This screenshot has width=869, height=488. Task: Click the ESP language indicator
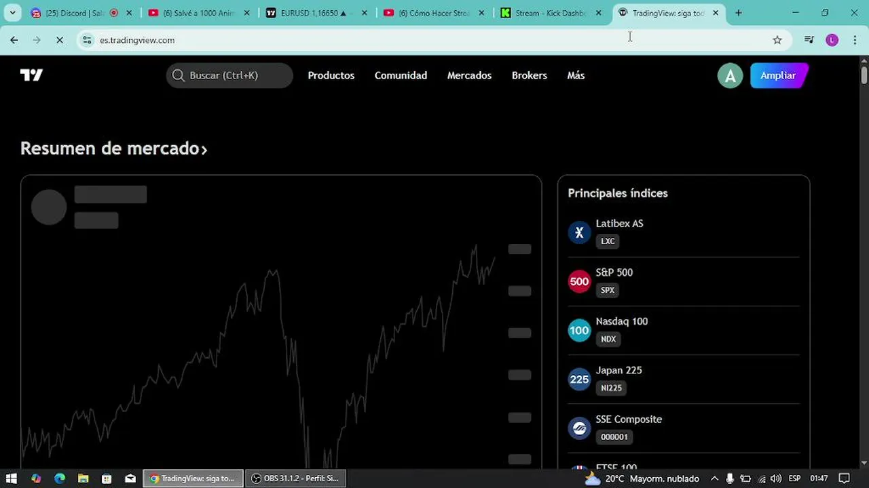click(795, 479)
